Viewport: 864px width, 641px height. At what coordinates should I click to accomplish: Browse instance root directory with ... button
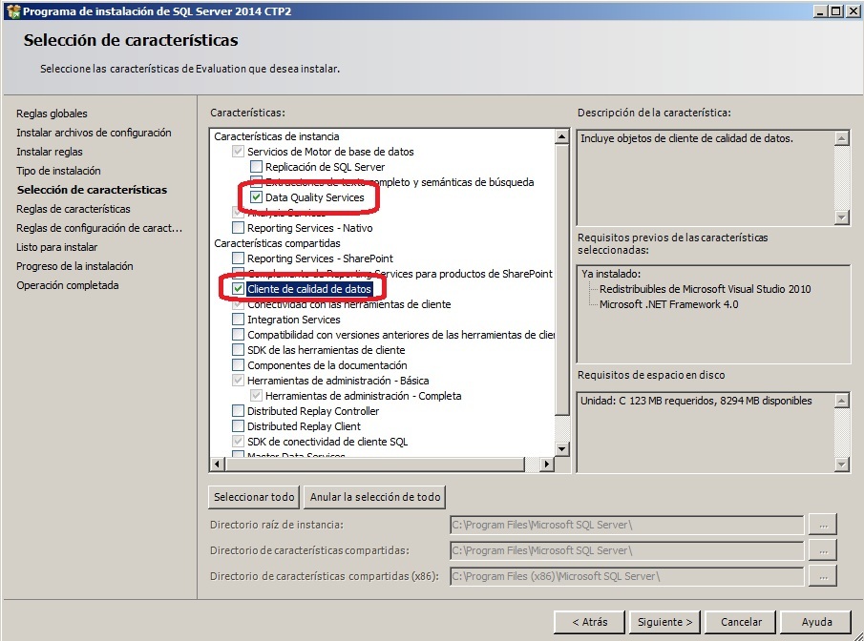[x=822, y=524]
